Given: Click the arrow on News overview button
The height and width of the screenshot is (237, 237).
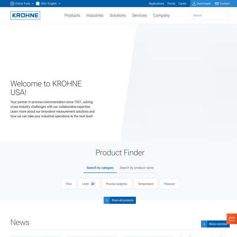Looking at the screenshot, I should point(204,224).
